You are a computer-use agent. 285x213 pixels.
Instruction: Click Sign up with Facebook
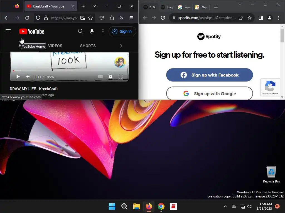coord(209,75)
